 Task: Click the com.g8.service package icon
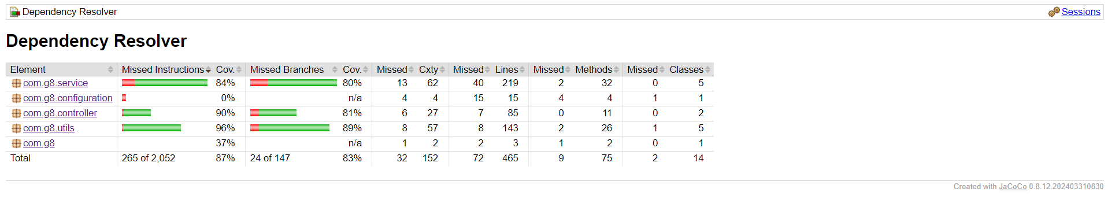(x=16, y=83)
